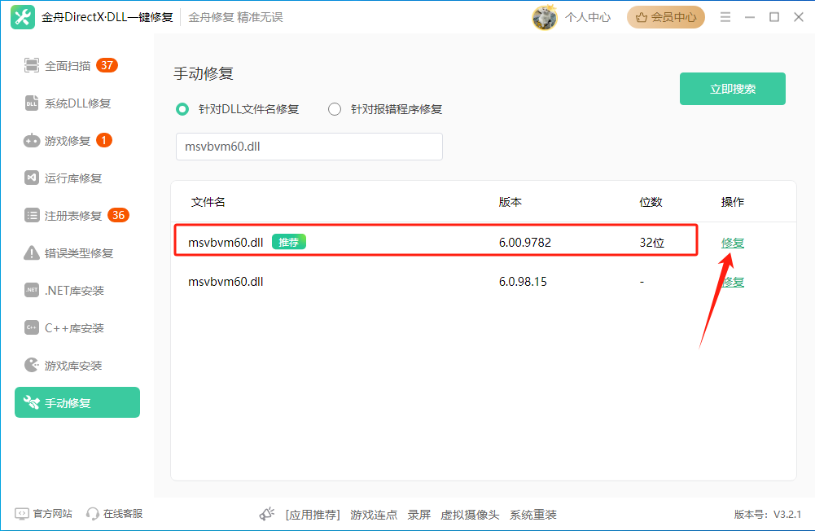Click the C++ library install icon
Screen dimensions: 815x531
pyautogui.click(x=32, y=327)
